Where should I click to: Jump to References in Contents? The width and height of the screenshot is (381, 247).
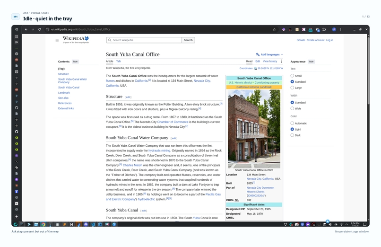[x=65, y=103]
